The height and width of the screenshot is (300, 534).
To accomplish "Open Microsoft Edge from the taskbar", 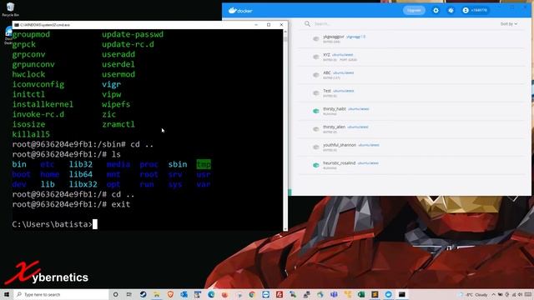I will 211,294.
